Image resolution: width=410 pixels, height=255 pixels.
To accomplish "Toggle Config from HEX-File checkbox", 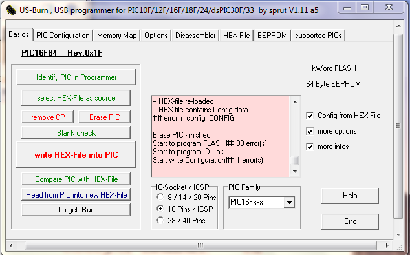I will point(310,116).
